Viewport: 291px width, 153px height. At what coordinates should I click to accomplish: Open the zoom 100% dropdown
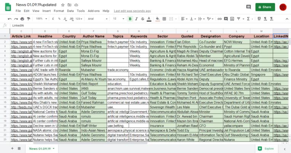click(x=41, y=19)
